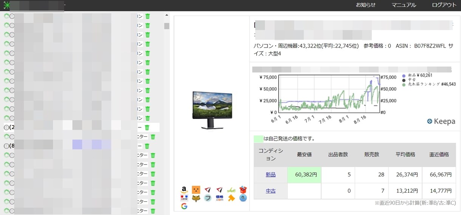Click the ASIN B07F8Z2WFL text
This screenshot has width=461, height=215.
[420, 46]
